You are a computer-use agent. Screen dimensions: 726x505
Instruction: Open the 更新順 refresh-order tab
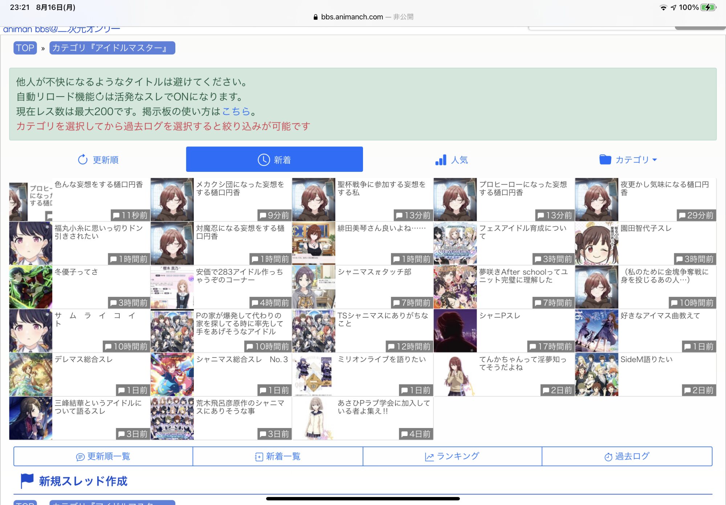pyautogui.click(x=98, y=159)
